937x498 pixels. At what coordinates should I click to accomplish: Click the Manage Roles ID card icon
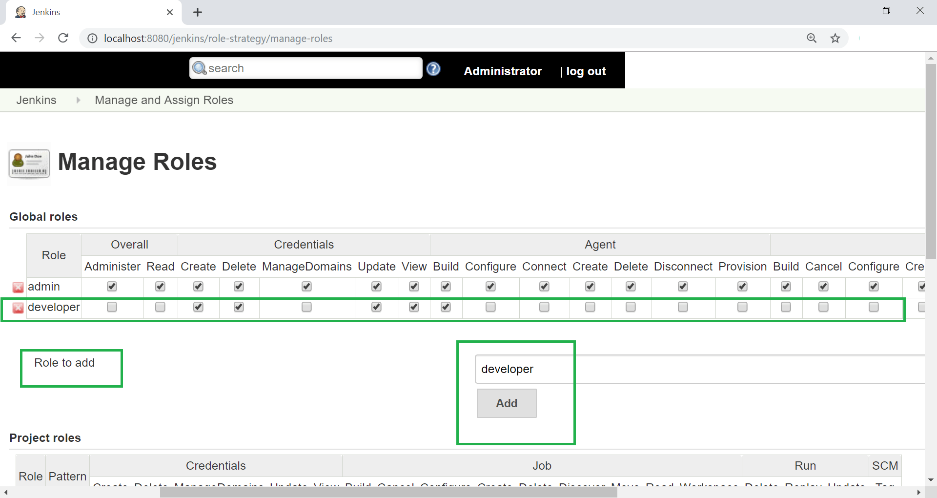[x=29, y=164]
